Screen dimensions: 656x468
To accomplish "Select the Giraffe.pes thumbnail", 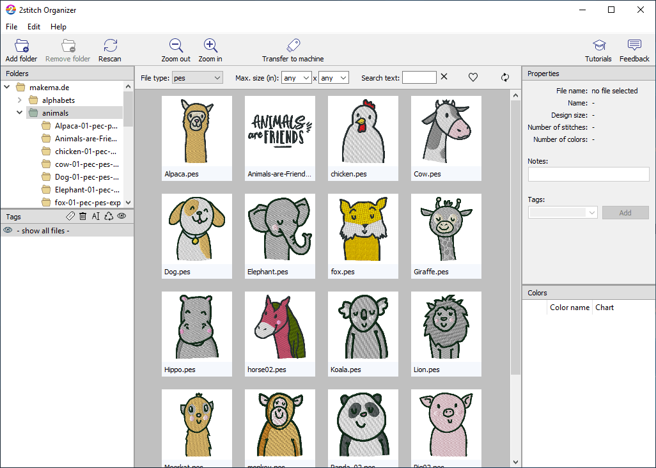I will pos(446,237).
